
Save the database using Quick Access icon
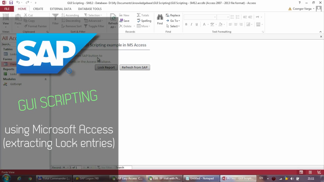(11, 3)
